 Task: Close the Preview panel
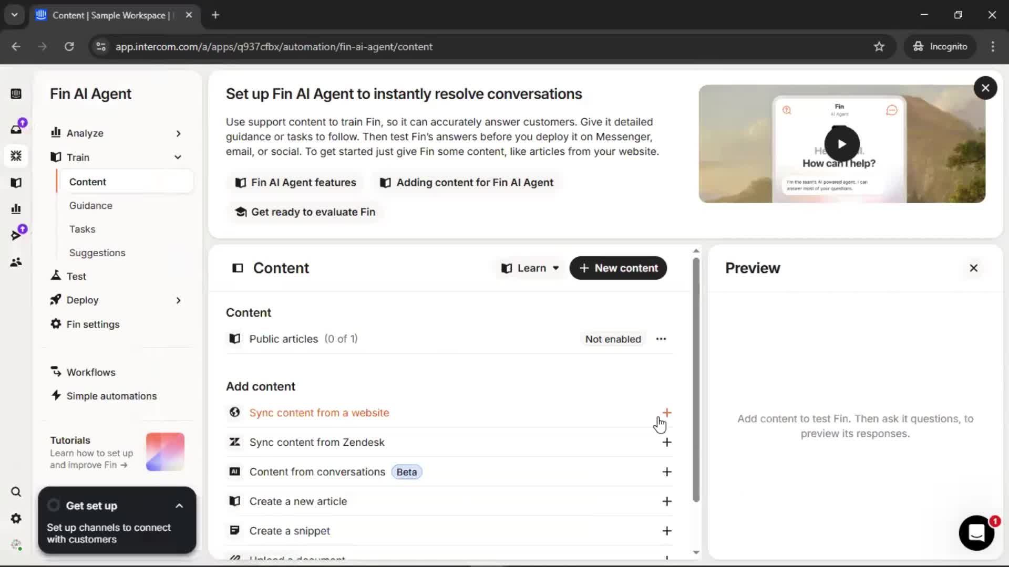974,268
